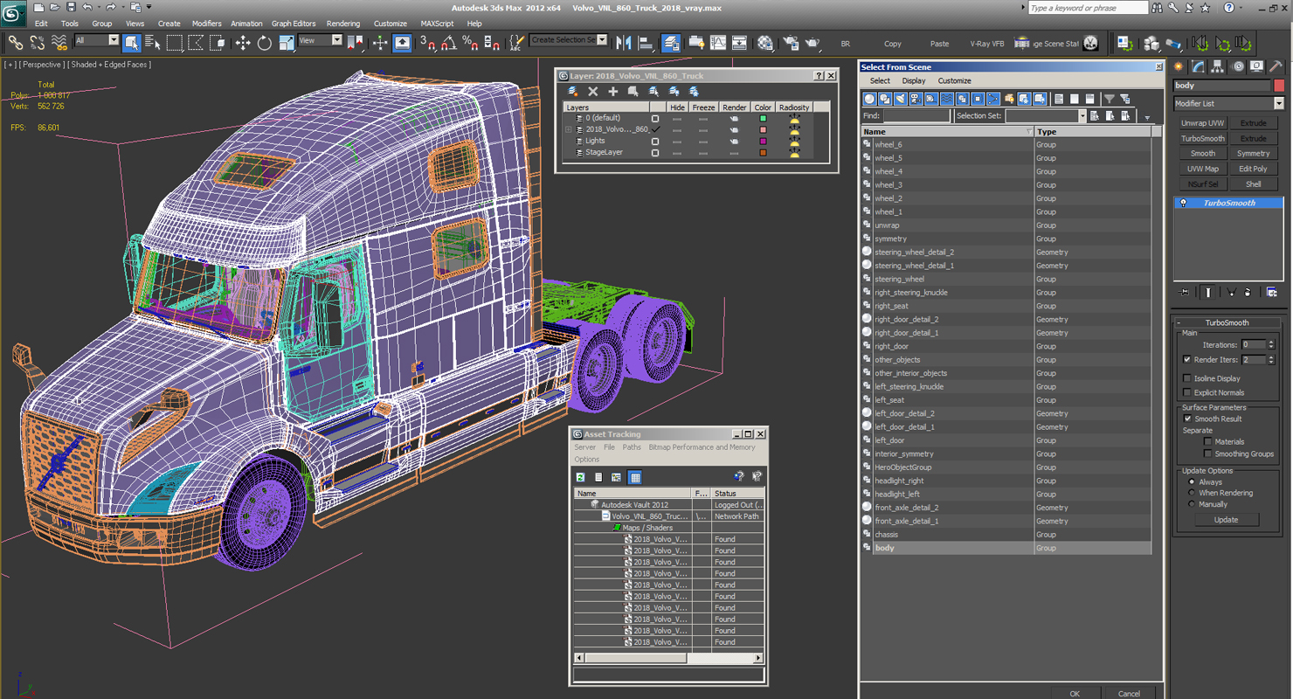Toggle Percent Snap
The width and height of the screenshot is (1293, 699).
470,42
